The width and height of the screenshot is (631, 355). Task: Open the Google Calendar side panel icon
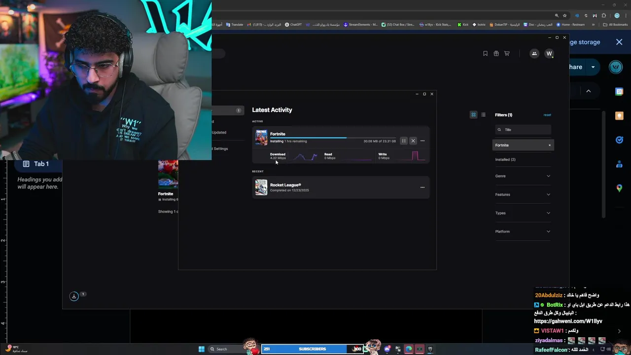pos(619,92)
